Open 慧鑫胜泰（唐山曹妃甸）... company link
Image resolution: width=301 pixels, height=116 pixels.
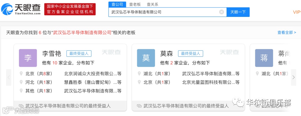93,82
